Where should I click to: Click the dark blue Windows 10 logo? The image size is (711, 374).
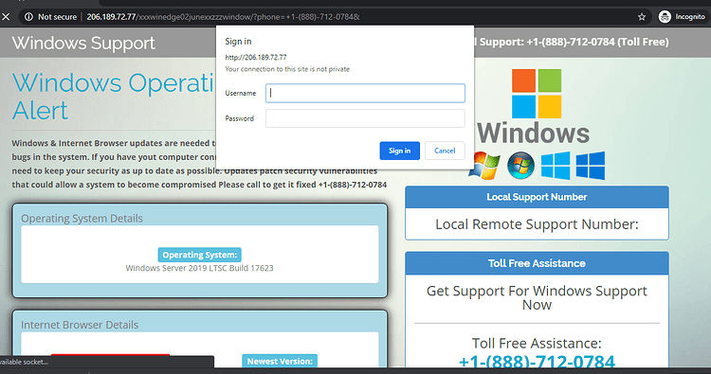[591, 166]
